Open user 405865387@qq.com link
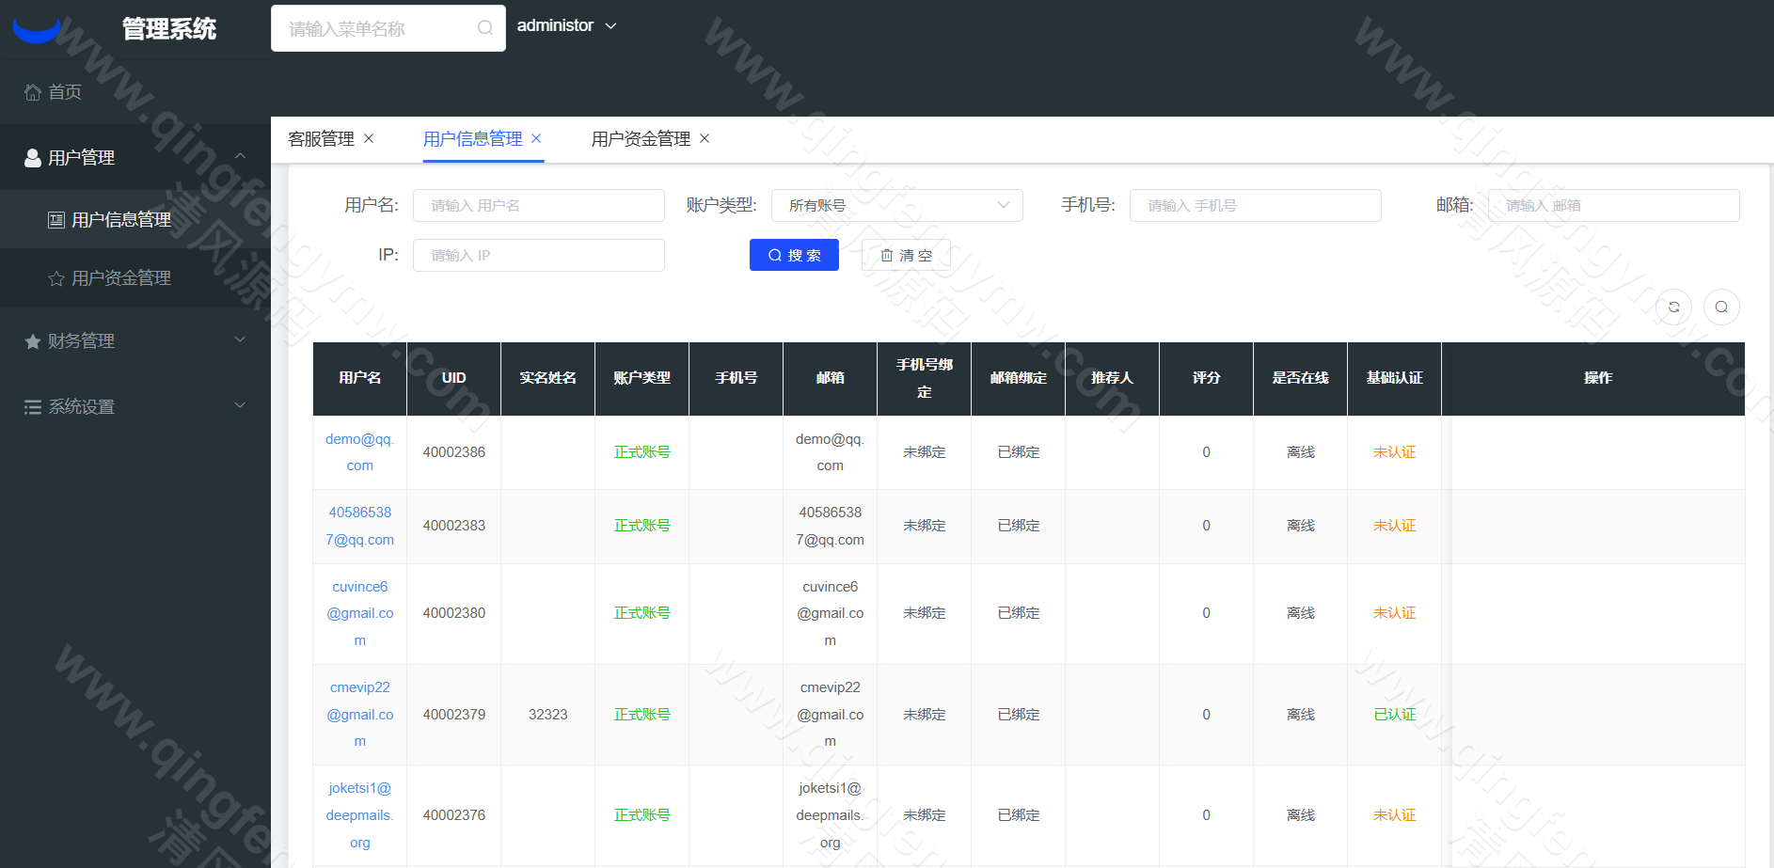 [360, 526]
